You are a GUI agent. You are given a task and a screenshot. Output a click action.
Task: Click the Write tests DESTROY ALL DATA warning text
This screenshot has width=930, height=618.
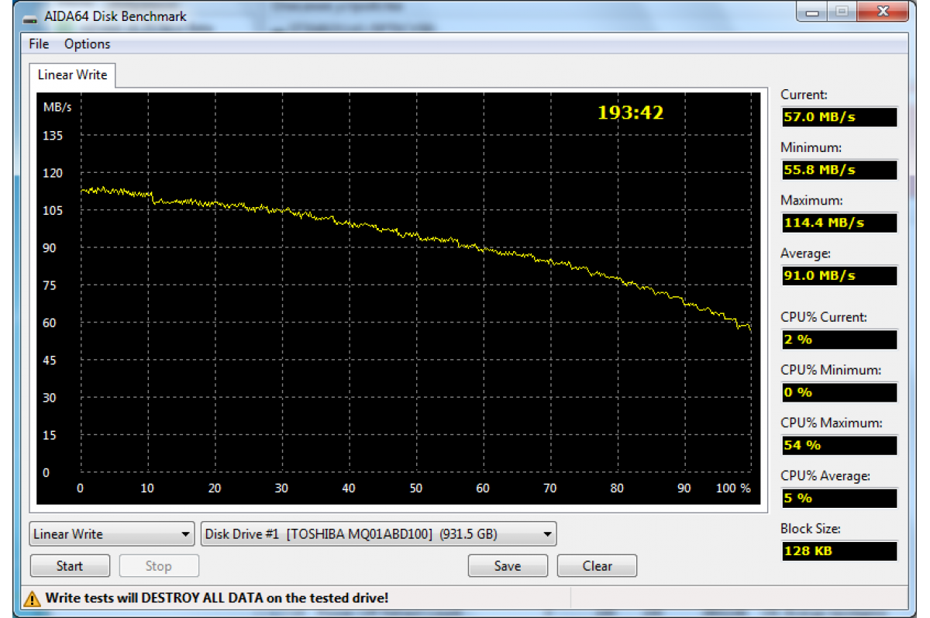(x=217, y=598)
